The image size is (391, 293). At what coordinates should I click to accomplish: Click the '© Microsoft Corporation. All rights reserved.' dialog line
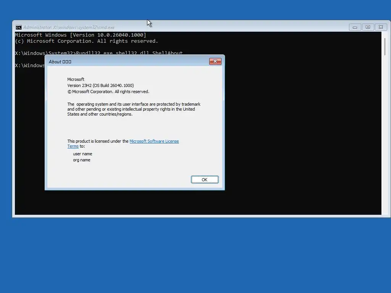pos(108,92)
